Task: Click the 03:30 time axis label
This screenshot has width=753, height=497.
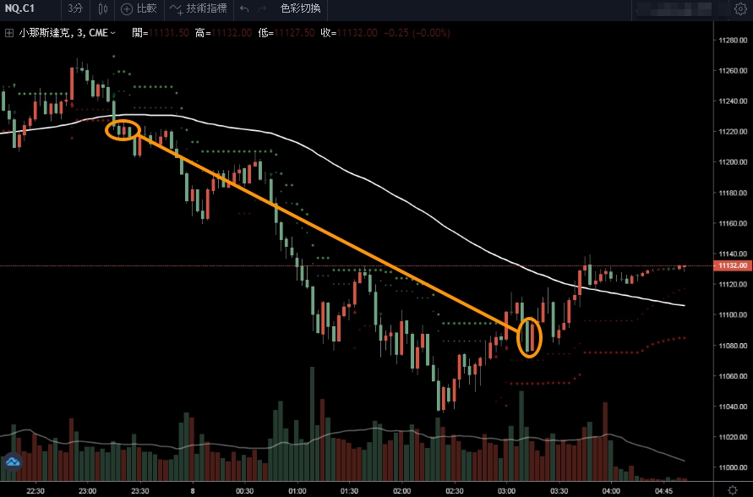Action: [x=559, y=491]
